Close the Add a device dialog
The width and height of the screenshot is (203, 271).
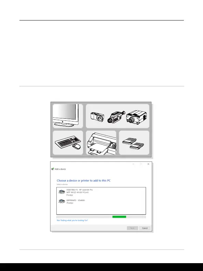(x=148, y=164)
